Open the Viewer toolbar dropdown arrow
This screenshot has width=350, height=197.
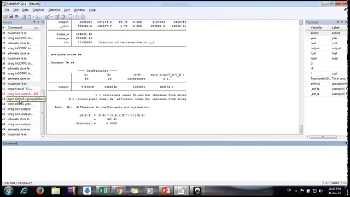pyautogui.click(x=33, y=16)
